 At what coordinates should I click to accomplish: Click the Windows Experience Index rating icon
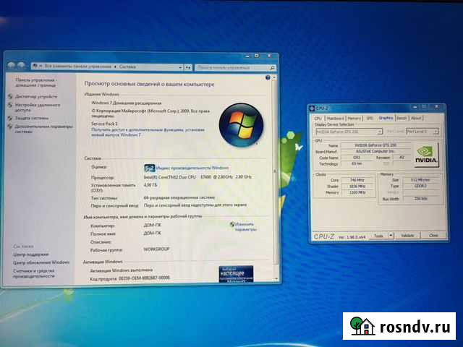click(149, 168)
